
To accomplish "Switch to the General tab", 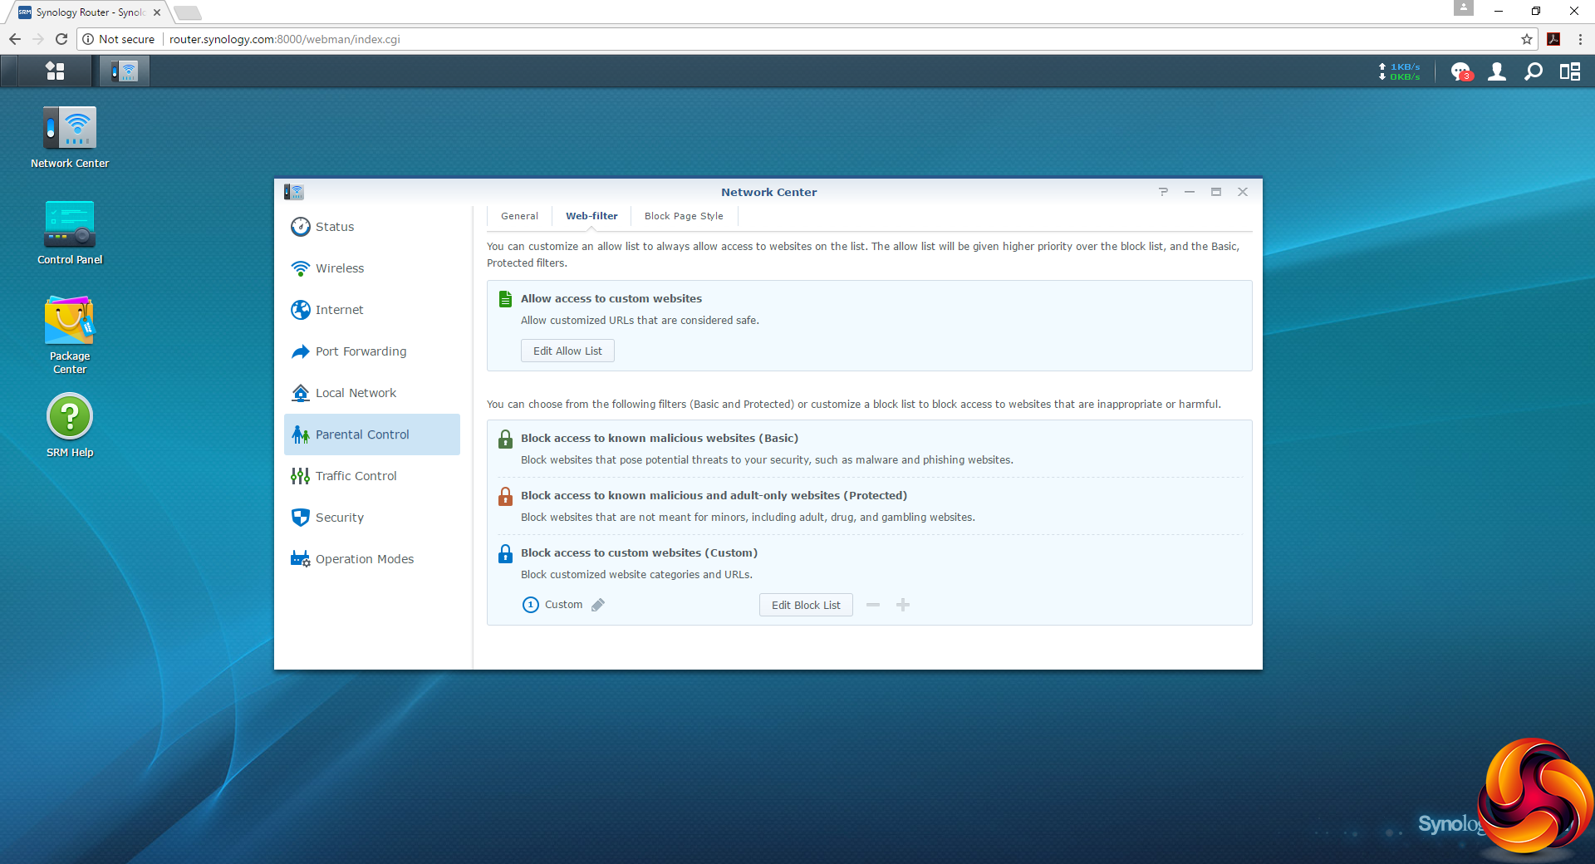I will (x=519, y=216).
